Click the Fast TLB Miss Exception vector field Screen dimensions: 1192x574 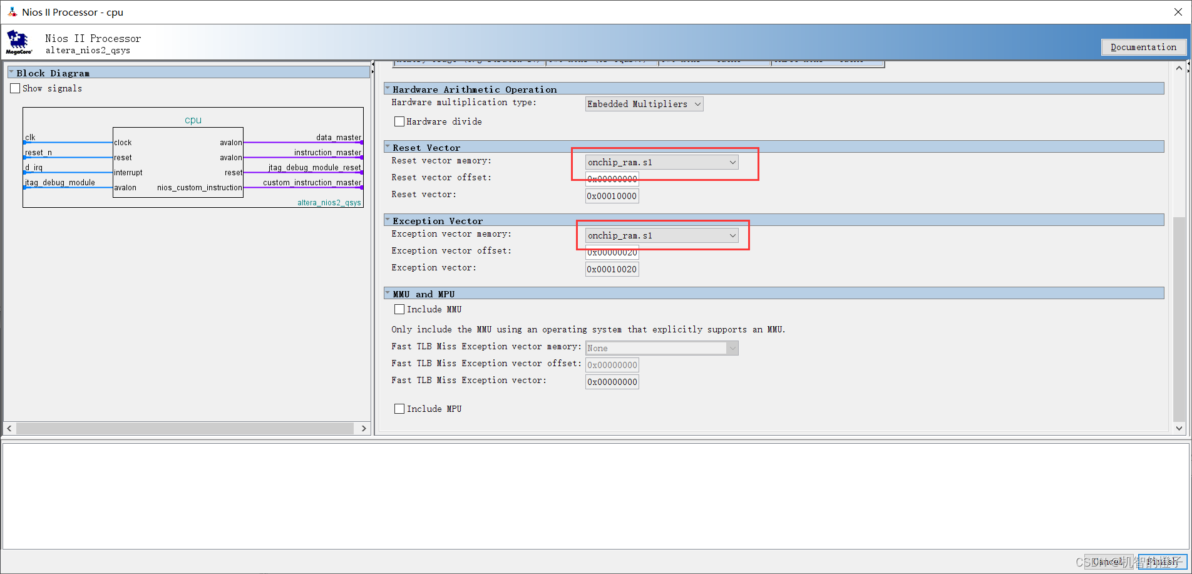tap(612, 382)
